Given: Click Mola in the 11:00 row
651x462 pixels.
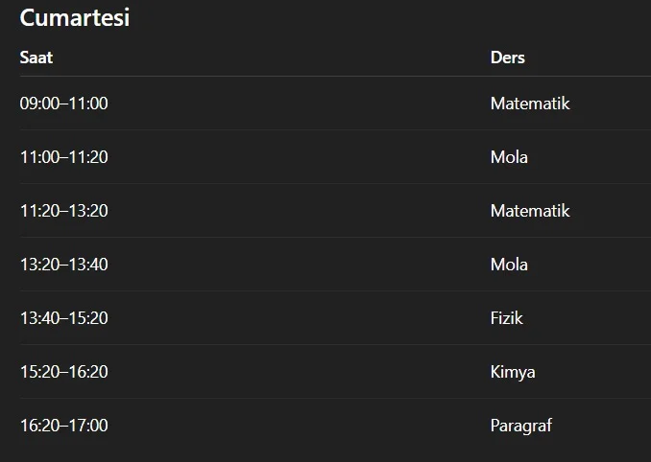Looking at the screenshot, I should [509, 157].
